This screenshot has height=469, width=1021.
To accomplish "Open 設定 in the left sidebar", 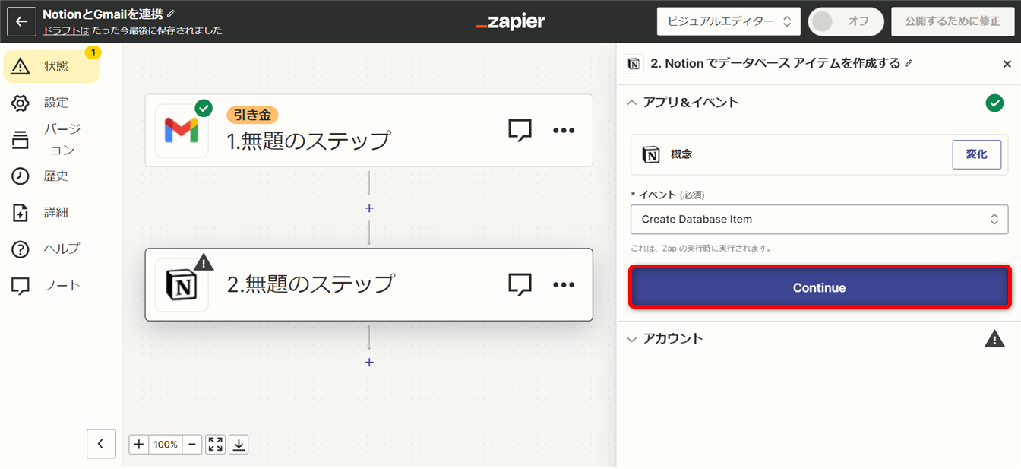I will click(x=55, y=103).
